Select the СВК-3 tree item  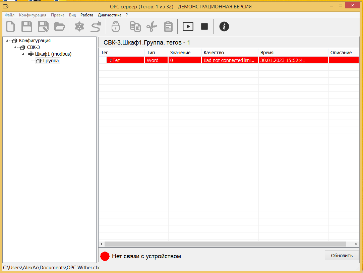pos(33,48)
